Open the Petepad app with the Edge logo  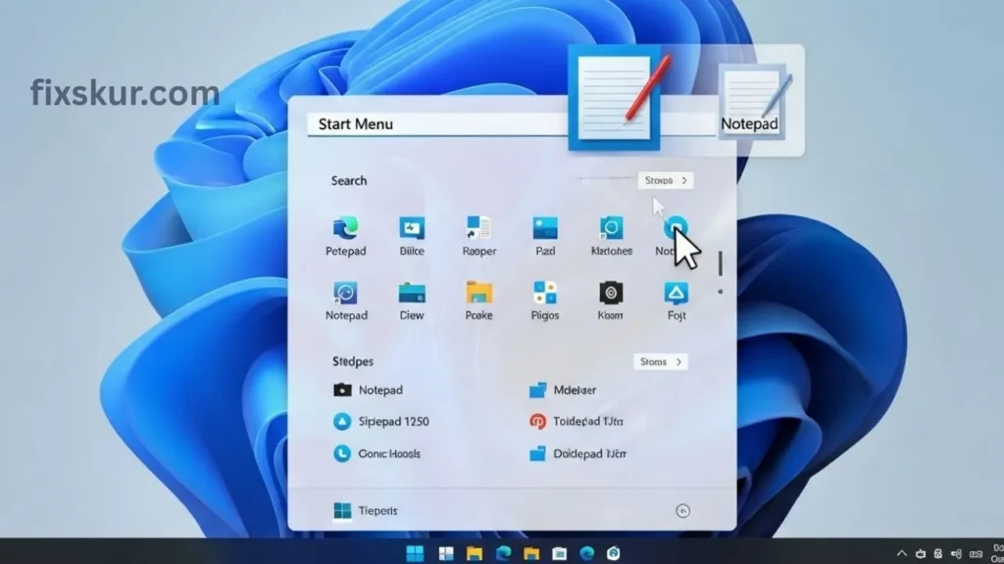coord(346,237)
